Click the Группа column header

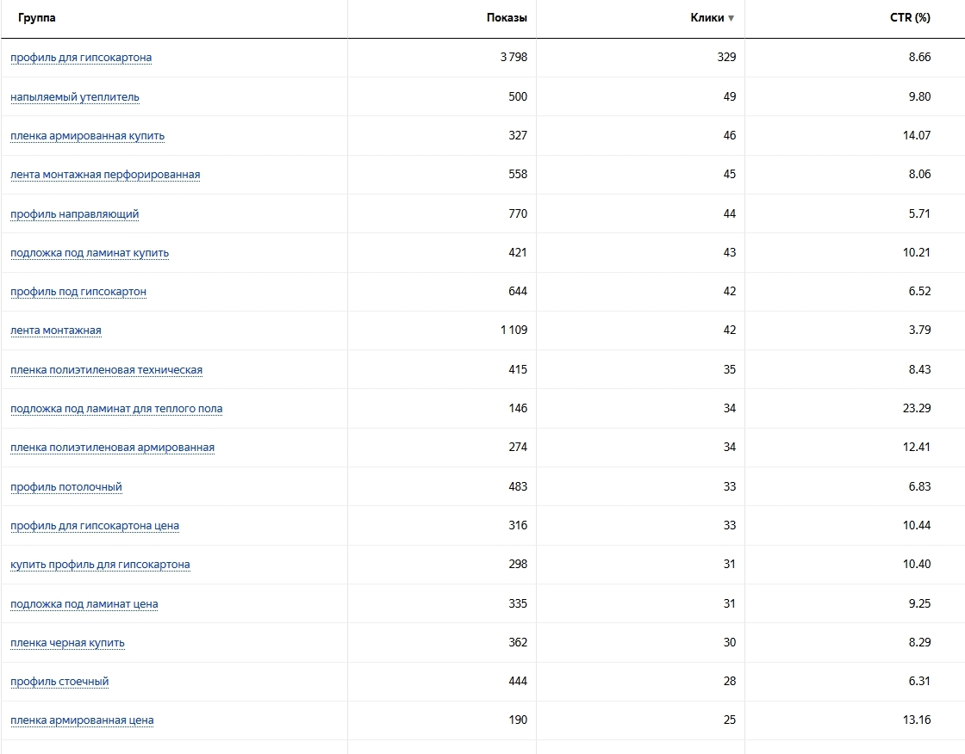[37, 18]
